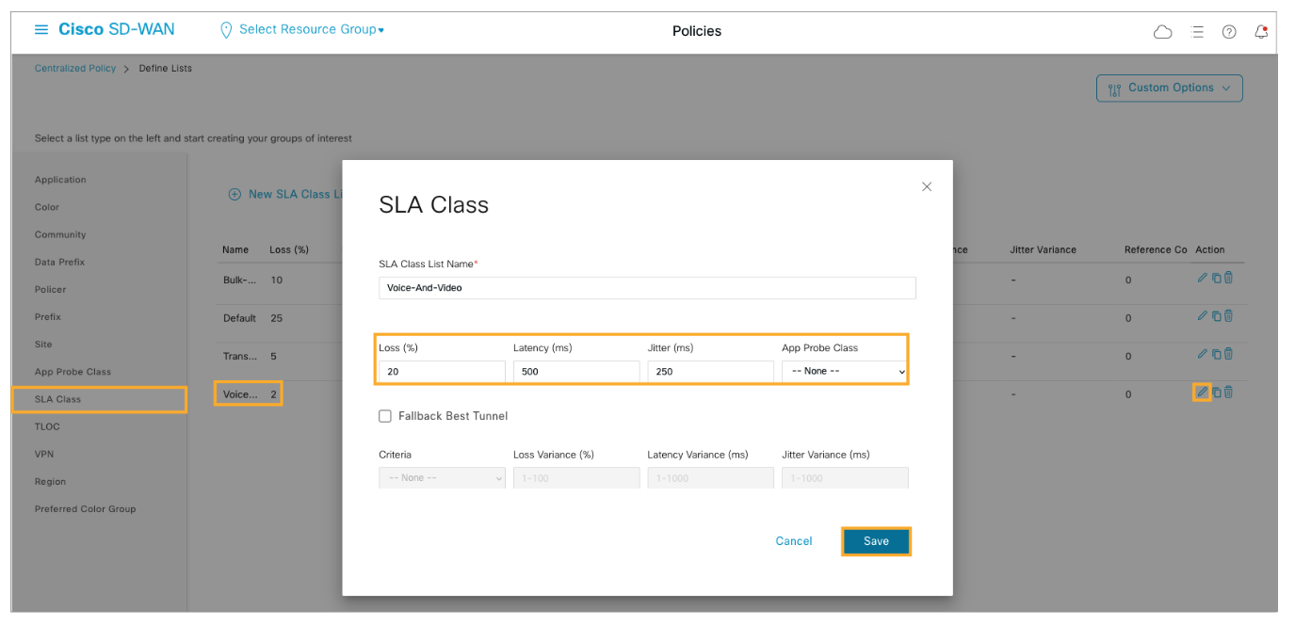Image resolution: width=1295 pixels, height=625 pixels.
Task: Go to Centralized Policy breadcrumb link
Action: [75, 69]
